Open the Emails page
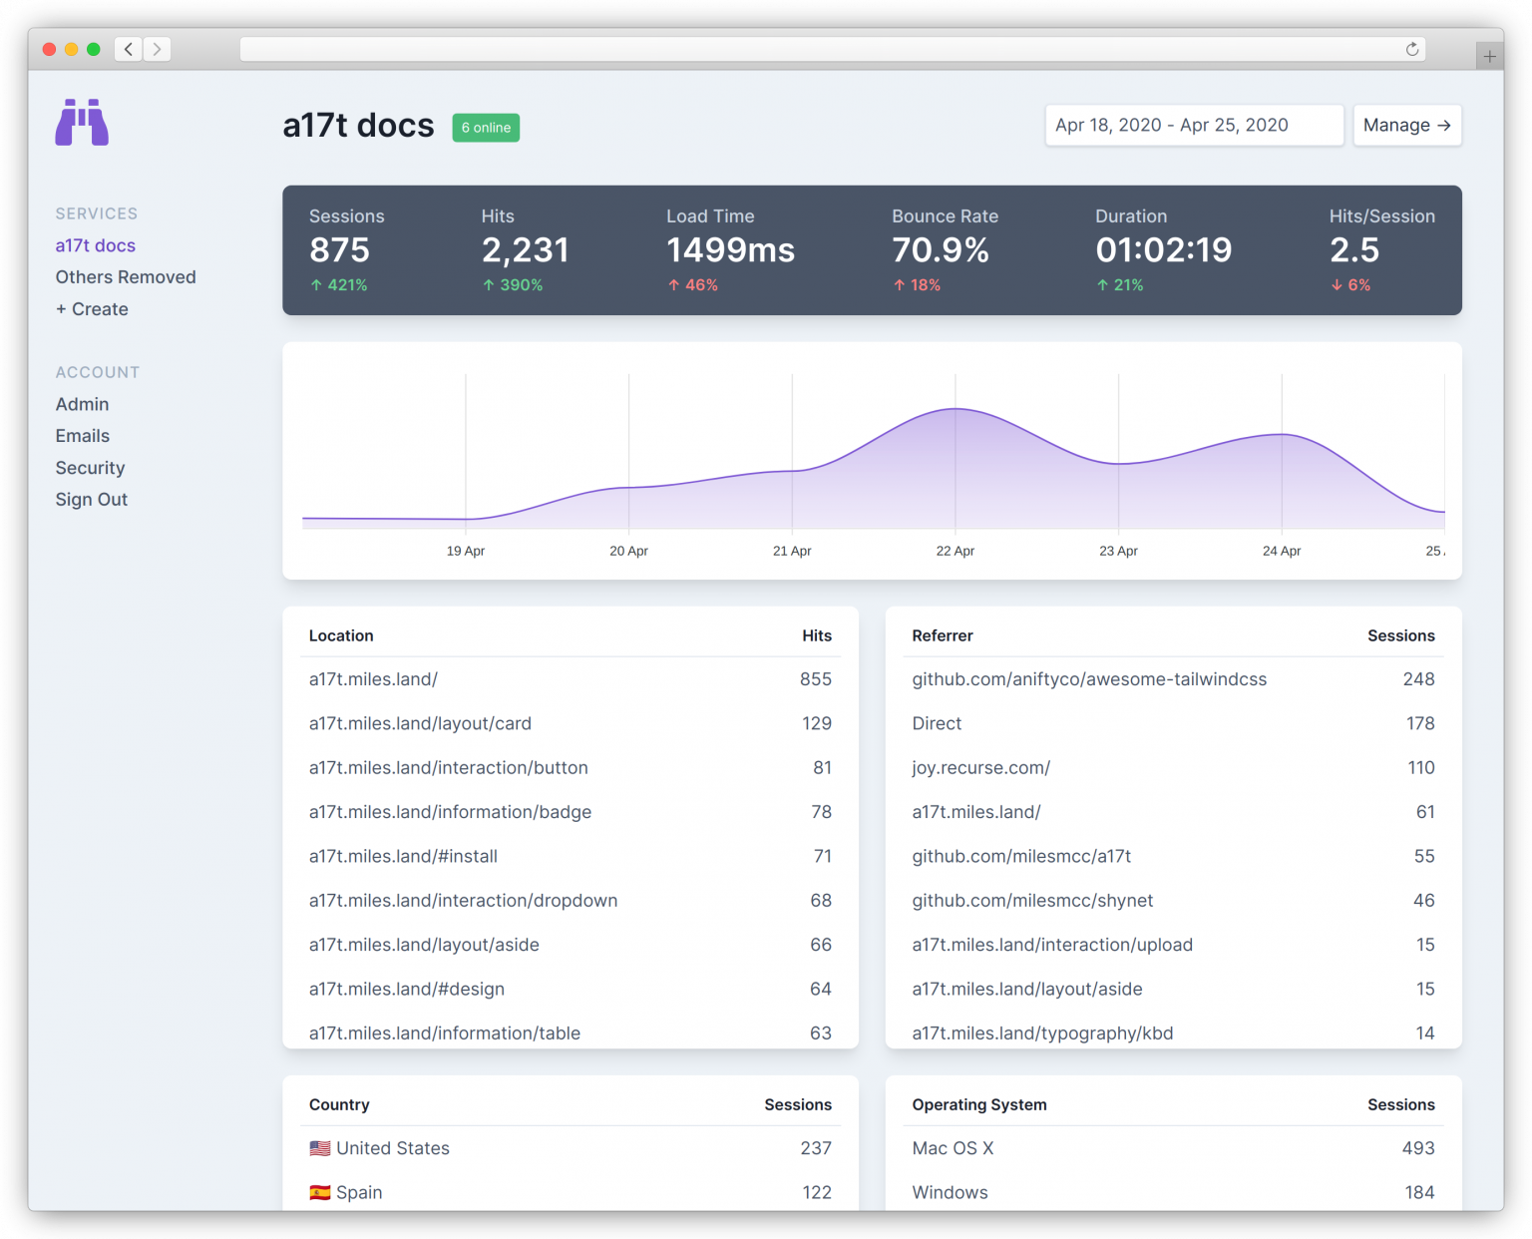 pyautogui.click(x=82, y=436)
